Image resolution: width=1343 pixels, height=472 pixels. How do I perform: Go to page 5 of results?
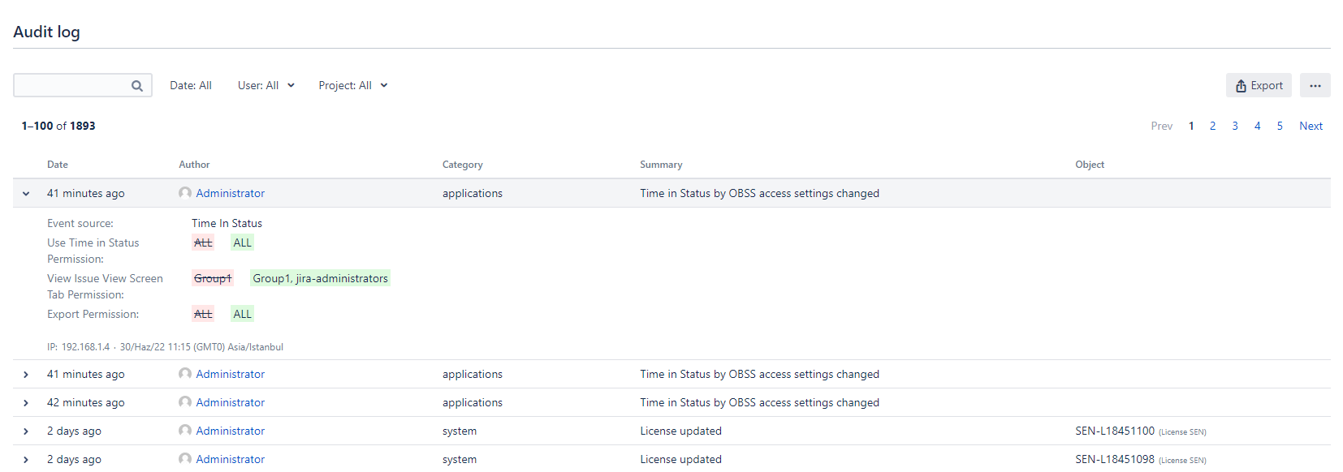coord(1280,126)
